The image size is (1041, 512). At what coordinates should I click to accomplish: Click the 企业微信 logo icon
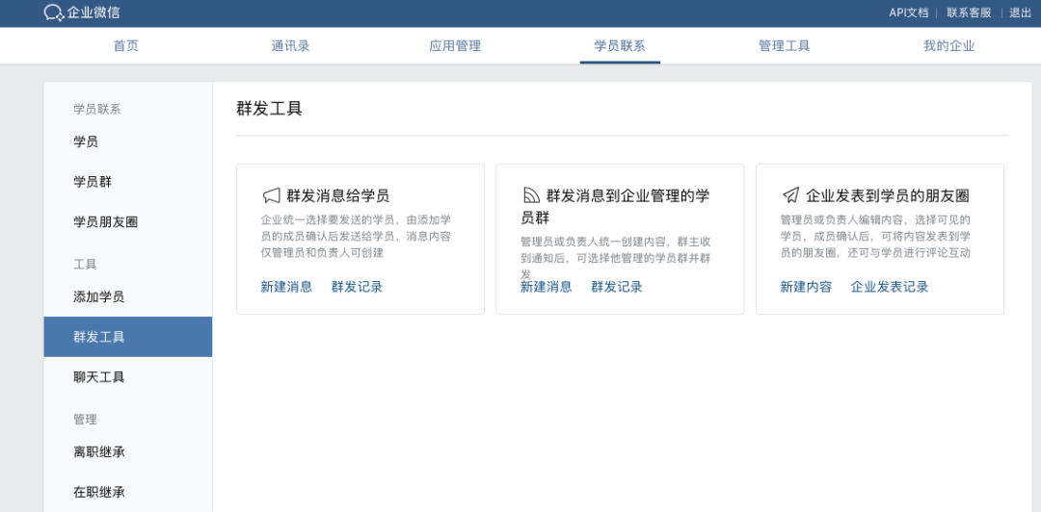[54, 13]
